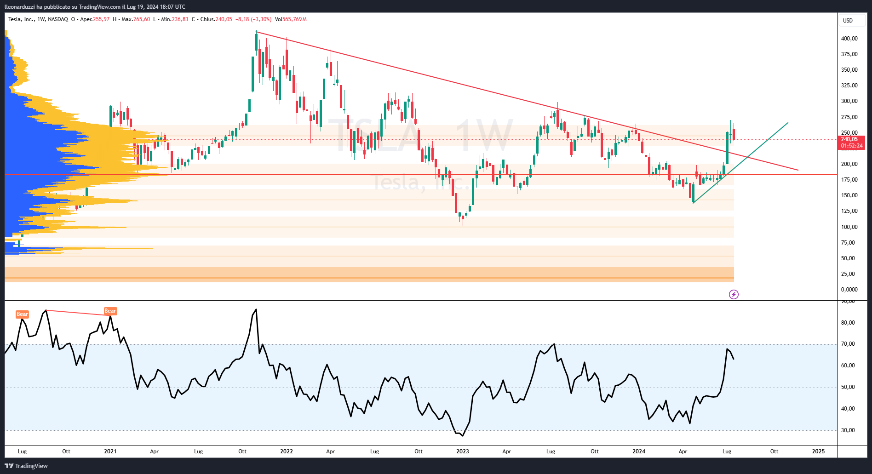The height and width of the screenshot is (474, 872).
Task: Click the 400,00 price axis label
Action: click(x=849, y=39)
